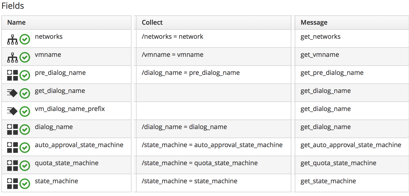Viewport: 409px width, 196px height.
Task: Click the Message column header
Action: (x=314, y=23)
